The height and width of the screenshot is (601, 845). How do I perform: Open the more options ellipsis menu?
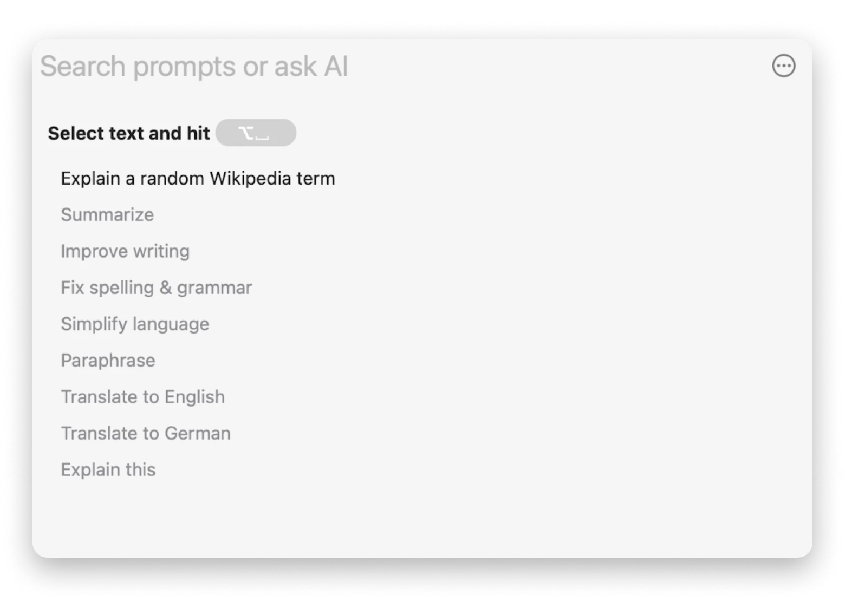point(783,66)
